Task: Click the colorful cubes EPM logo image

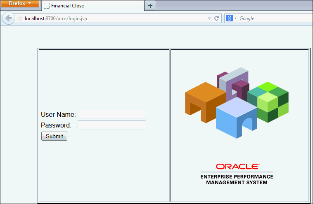Action: 237,103
